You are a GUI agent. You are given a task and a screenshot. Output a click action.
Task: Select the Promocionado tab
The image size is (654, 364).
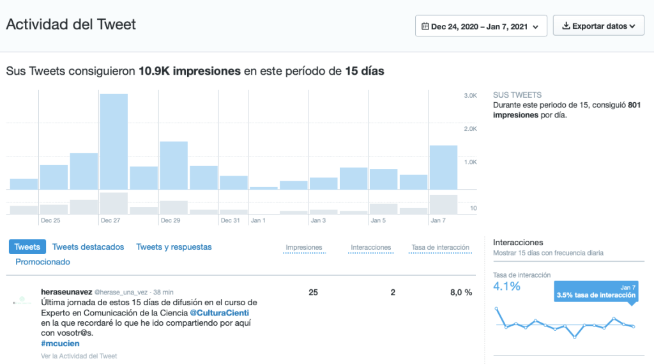[x=43, y=262]
